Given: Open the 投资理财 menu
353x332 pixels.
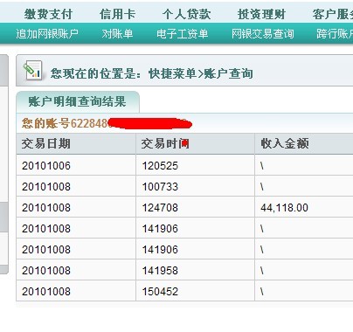Looking at the screenshot, I should pyautogui.click(x=261, y=14).
